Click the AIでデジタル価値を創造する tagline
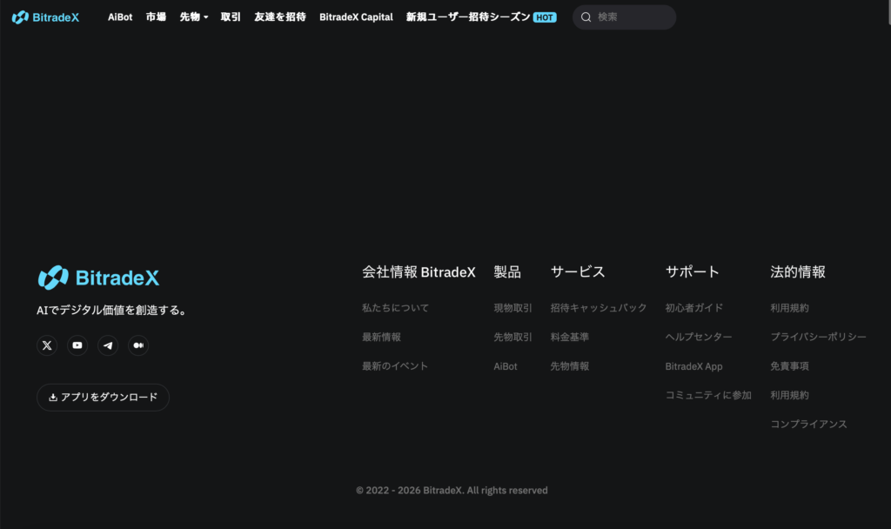Screen dimensions: 891x529 112,311
